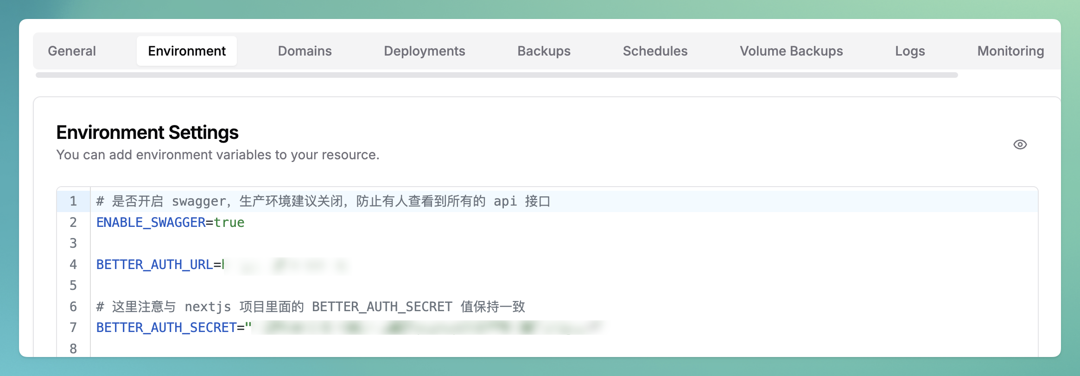Click the BETTER_AUTH_SECRET variable name

click(x=166, y=327)
